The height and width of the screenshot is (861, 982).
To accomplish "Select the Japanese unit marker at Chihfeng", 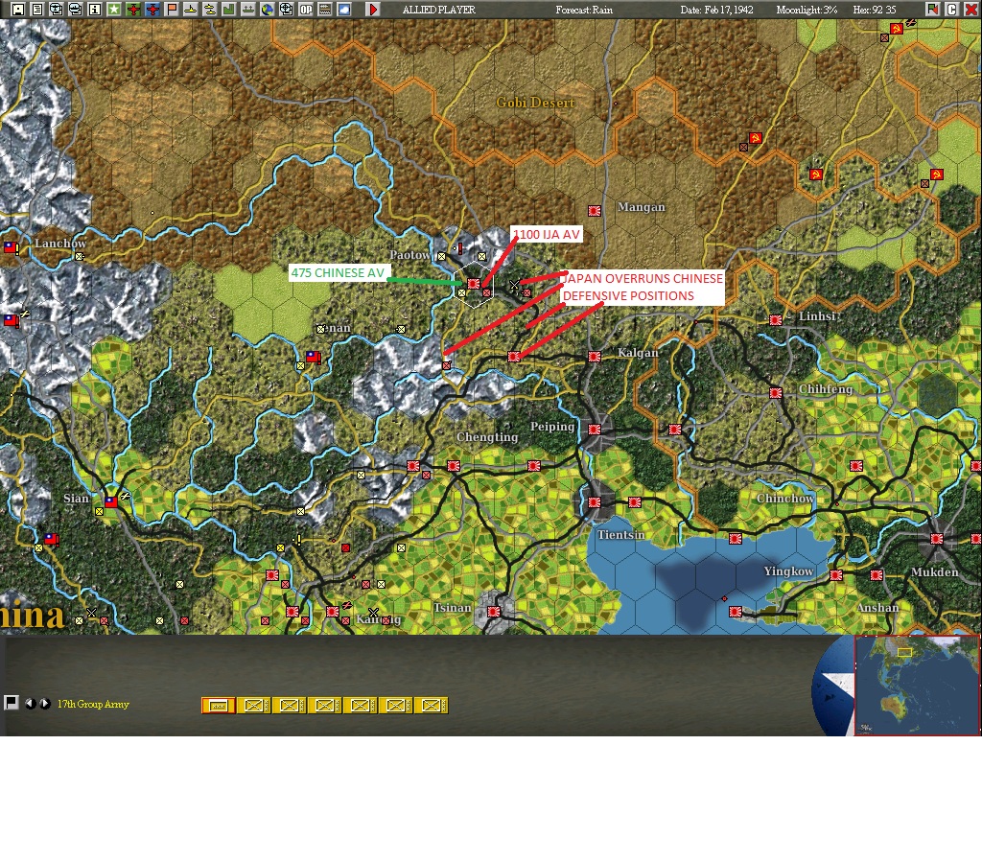I will pyautogui.click(x=775, y=392).
